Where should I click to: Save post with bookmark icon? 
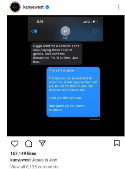(116, 143)
